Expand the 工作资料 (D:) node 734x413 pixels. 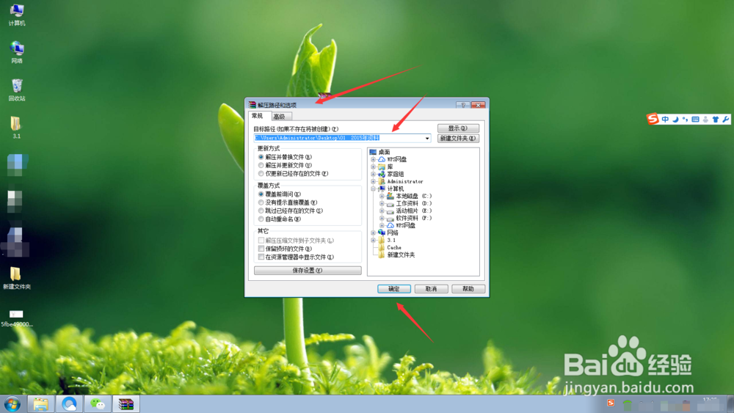(382, 203)
